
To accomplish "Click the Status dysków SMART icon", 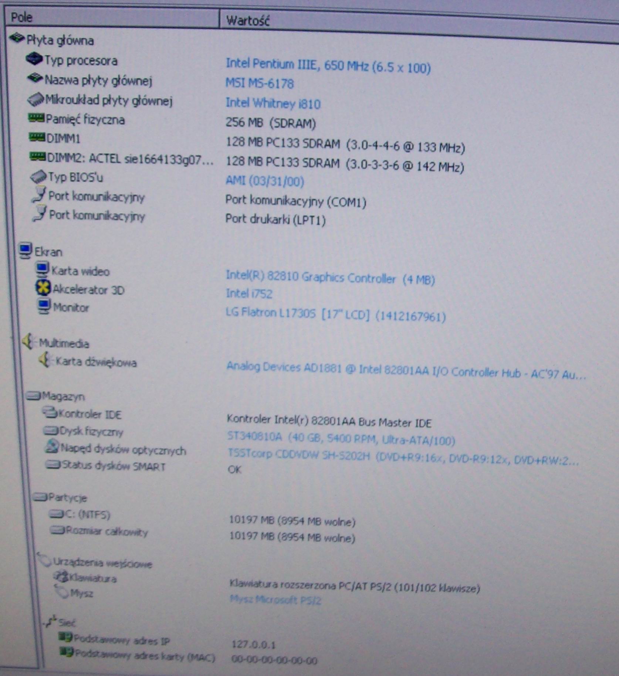I will tap(53, 464).
